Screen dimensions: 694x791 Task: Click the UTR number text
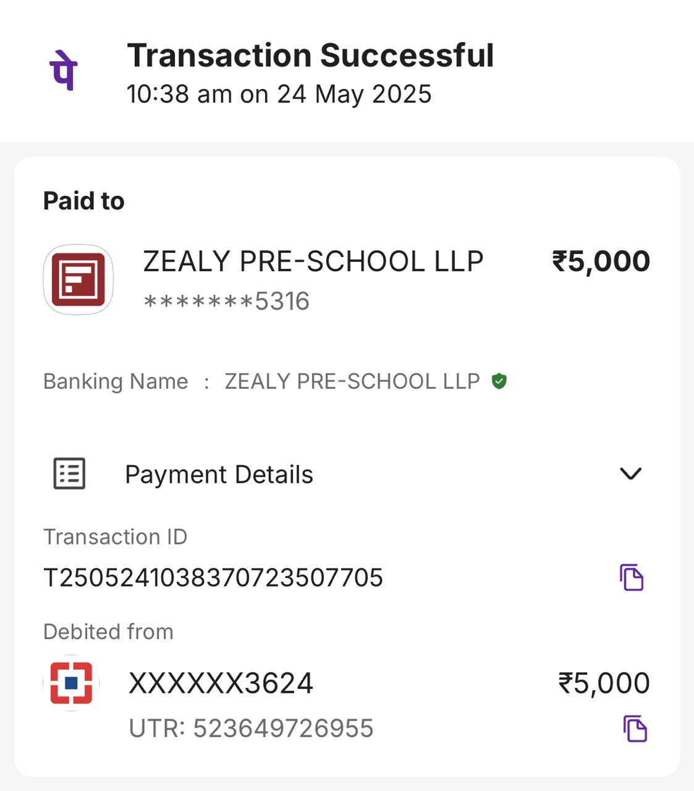click(251, 729)
